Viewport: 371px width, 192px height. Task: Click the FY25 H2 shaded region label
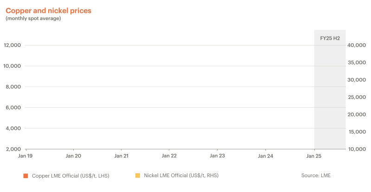point(330,38)
